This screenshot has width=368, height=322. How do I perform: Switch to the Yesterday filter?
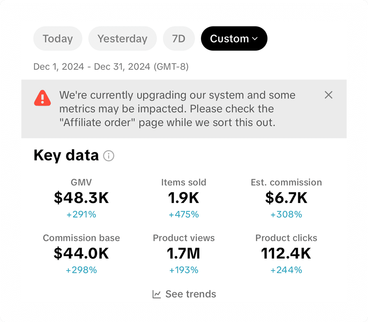122,39
